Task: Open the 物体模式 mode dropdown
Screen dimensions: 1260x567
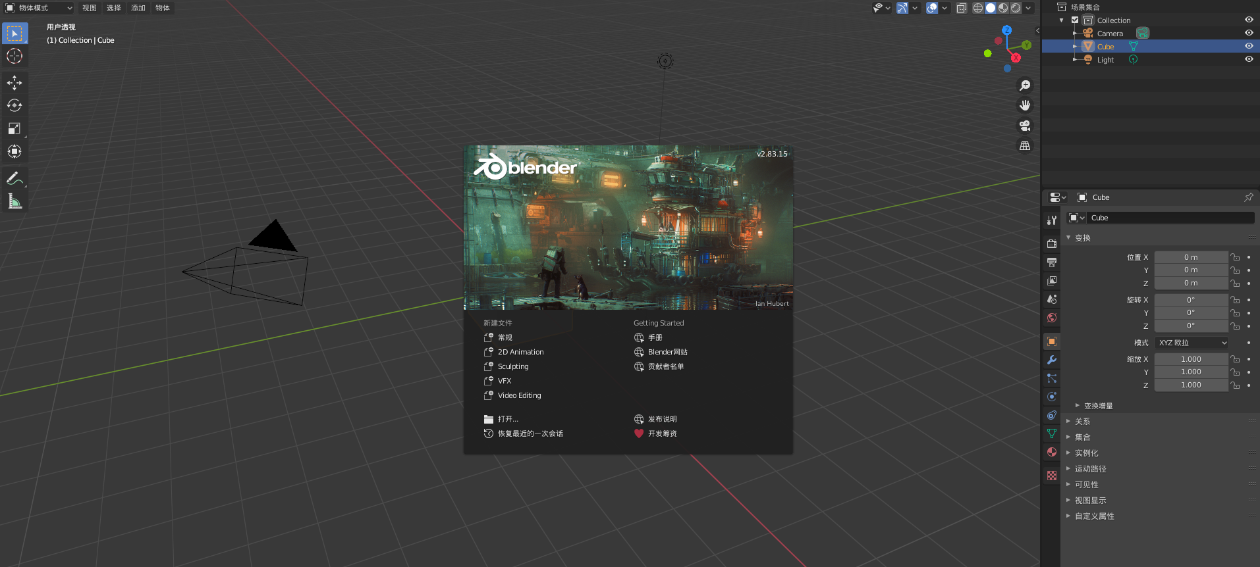Action: (x=39, y=8)
